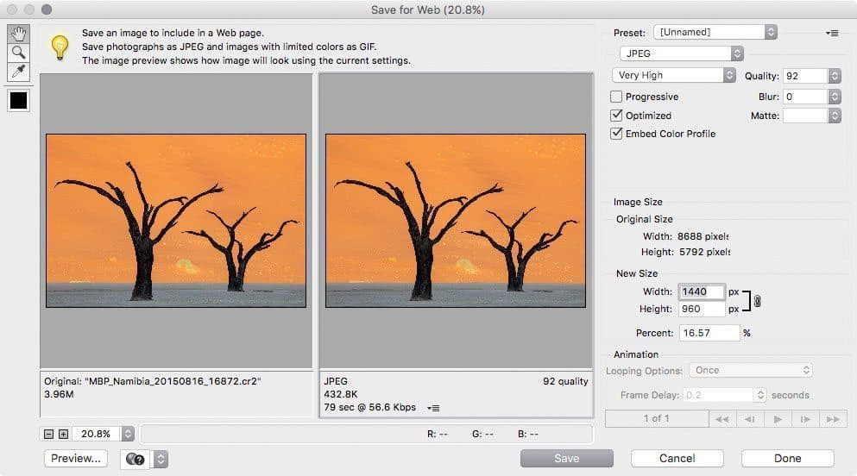Click the zoom out minus icon

click(50, 434)
